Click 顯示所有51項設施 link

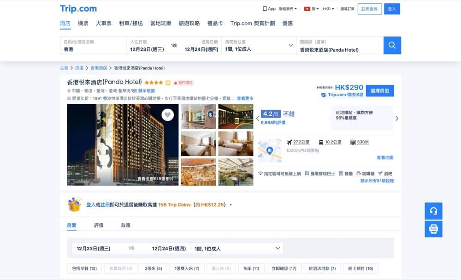tap(377, 180)
